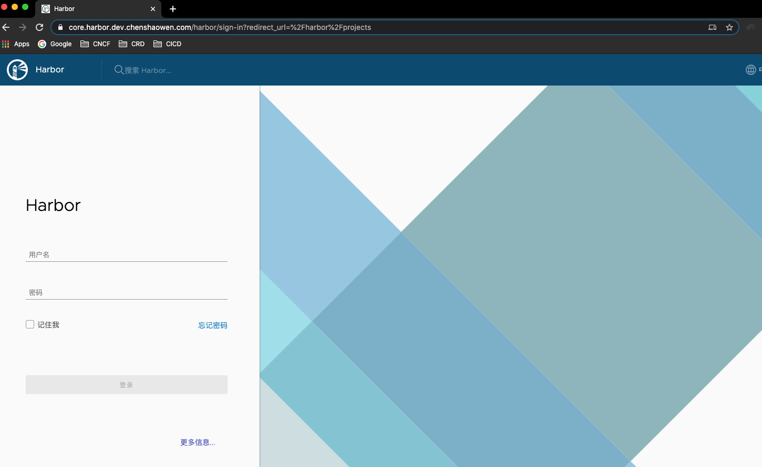Image resolution: width=762 pixels, height=467 pixels.
Task: Open the CRD bookmarks folder
Action: 131,44
